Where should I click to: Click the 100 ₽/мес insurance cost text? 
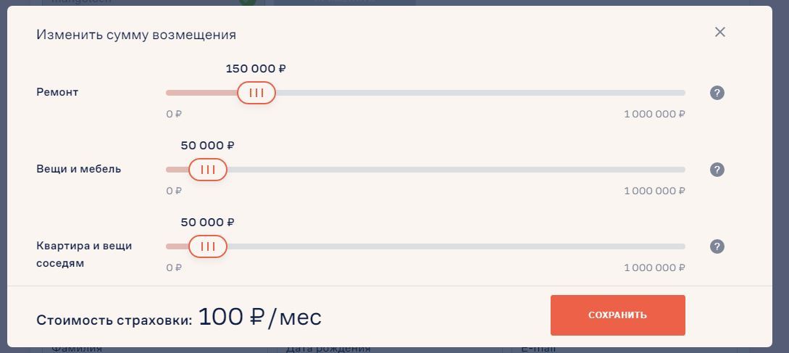(259, 317)
